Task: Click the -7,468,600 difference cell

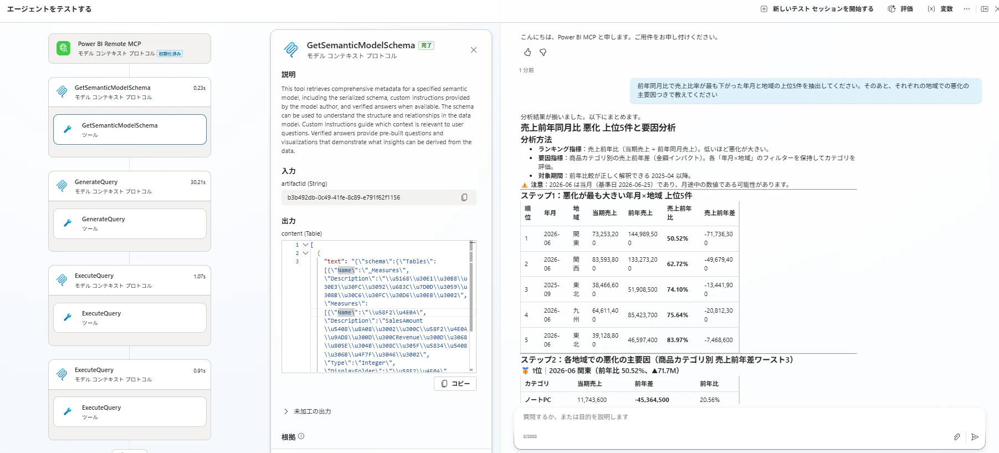Action: pos(719,340)
